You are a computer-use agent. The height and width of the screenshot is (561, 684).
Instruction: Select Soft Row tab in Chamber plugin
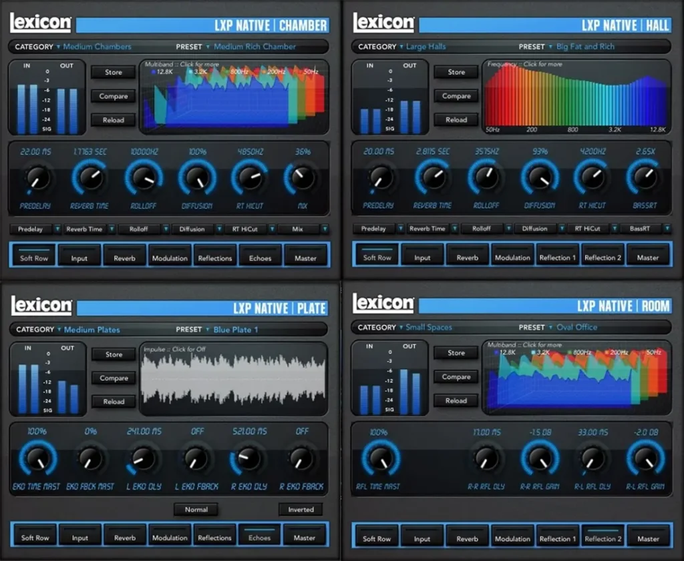coord(34,255)
